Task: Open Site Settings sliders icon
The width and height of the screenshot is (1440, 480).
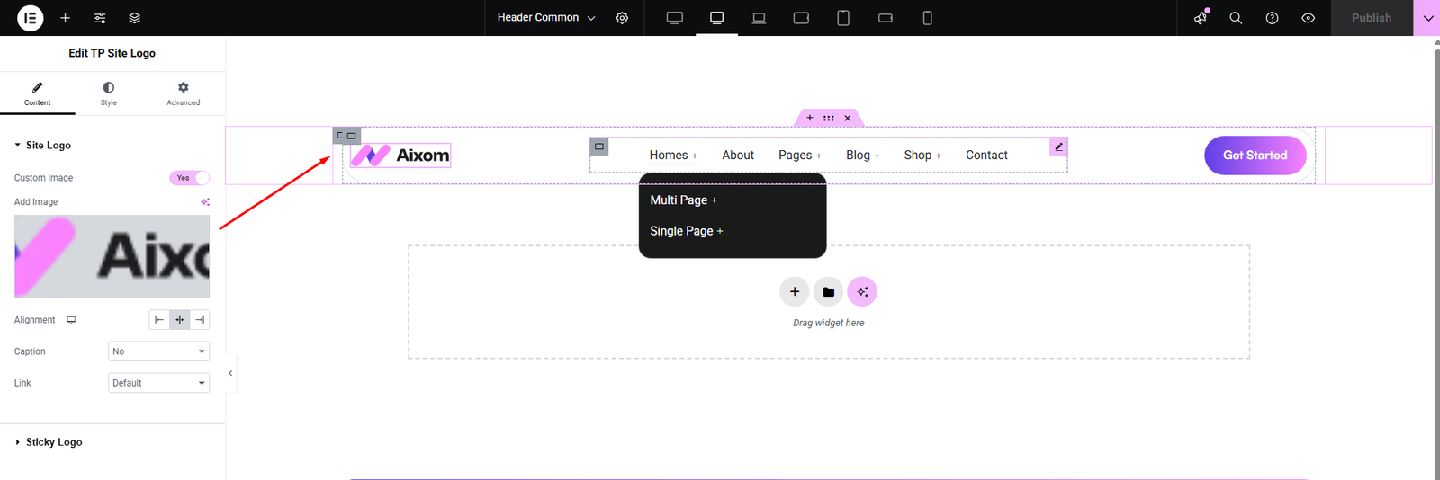Action: 100,18
